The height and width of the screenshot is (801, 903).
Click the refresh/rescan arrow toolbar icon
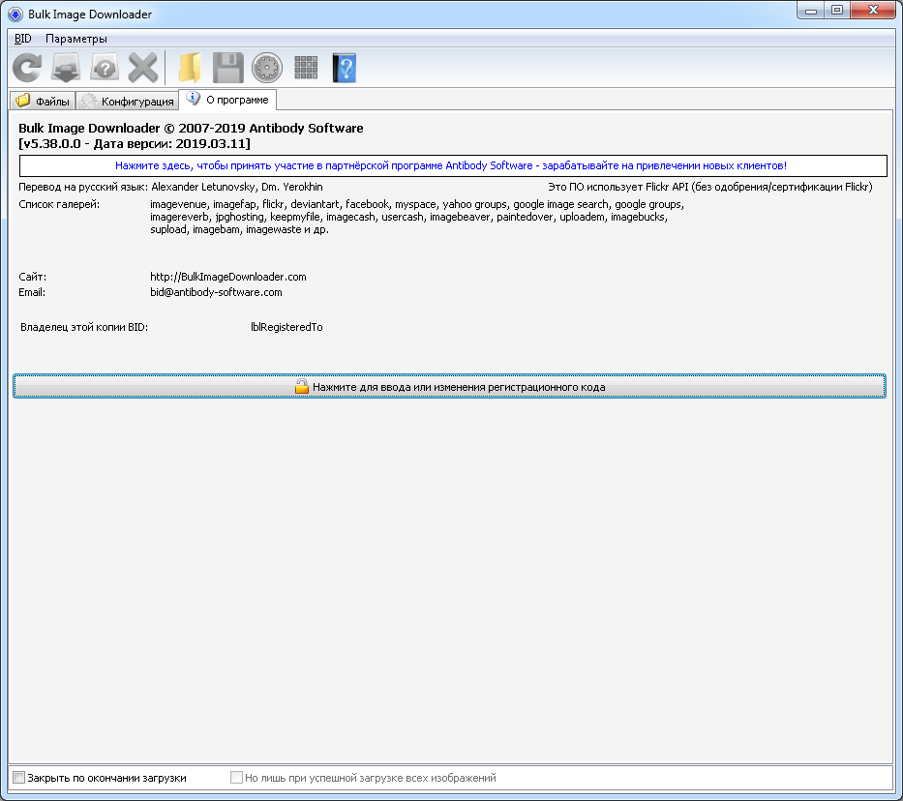27,68
